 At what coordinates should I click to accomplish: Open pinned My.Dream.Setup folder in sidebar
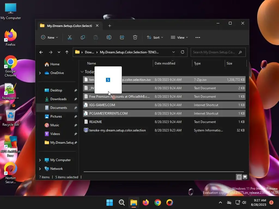pyautogui.click(x=62, y=143)
